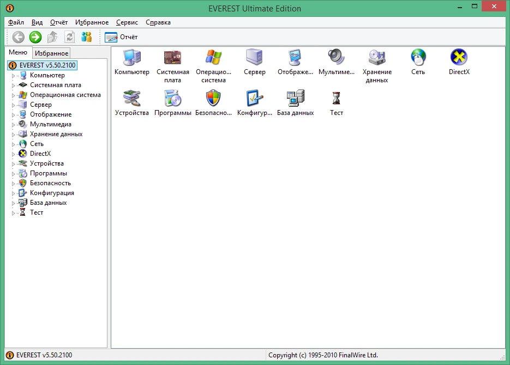Expand the Сеть tree node
The image size is (510, 365).
[13, 144]
